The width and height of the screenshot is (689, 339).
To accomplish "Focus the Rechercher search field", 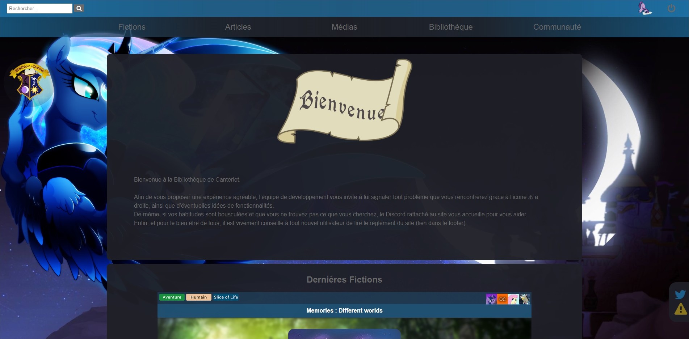I will (x=39, y=8).
